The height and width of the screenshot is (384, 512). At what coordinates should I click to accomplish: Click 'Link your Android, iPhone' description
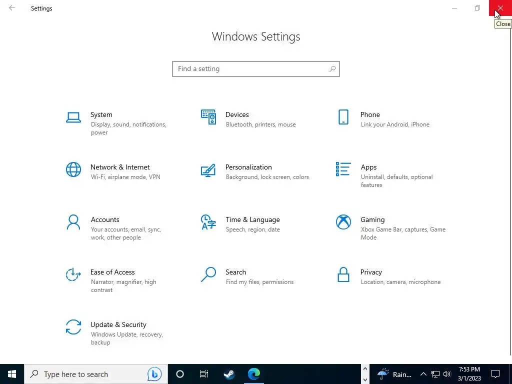395,124
